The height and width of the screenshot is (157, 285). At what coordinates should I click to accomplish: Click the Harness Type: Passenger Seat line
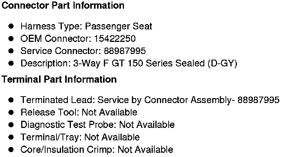coord(86,26)
